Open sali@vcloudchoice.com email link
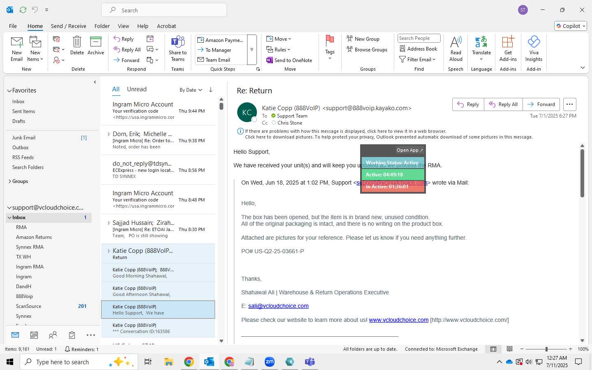The width and height of the screenshot is (592, 370). coord(278,306)
